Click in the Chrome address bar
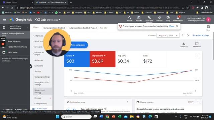The width and height of the screenshot is (214, 120). (x=99, y=8)
